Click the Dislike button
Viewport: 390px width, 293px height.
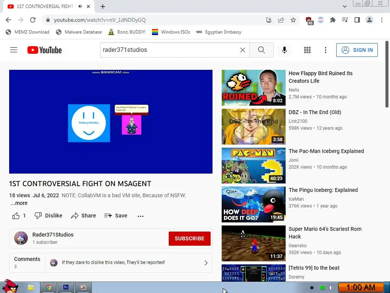tap(48, 216)
